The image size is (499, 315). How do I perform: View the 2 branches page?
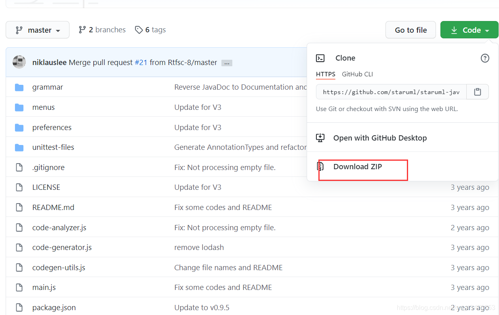(106, 29)
